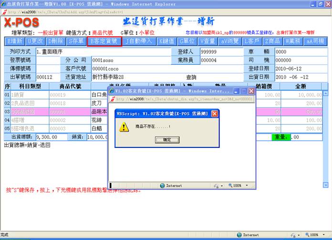Click the green 重量 label

[x=280, y=137]
